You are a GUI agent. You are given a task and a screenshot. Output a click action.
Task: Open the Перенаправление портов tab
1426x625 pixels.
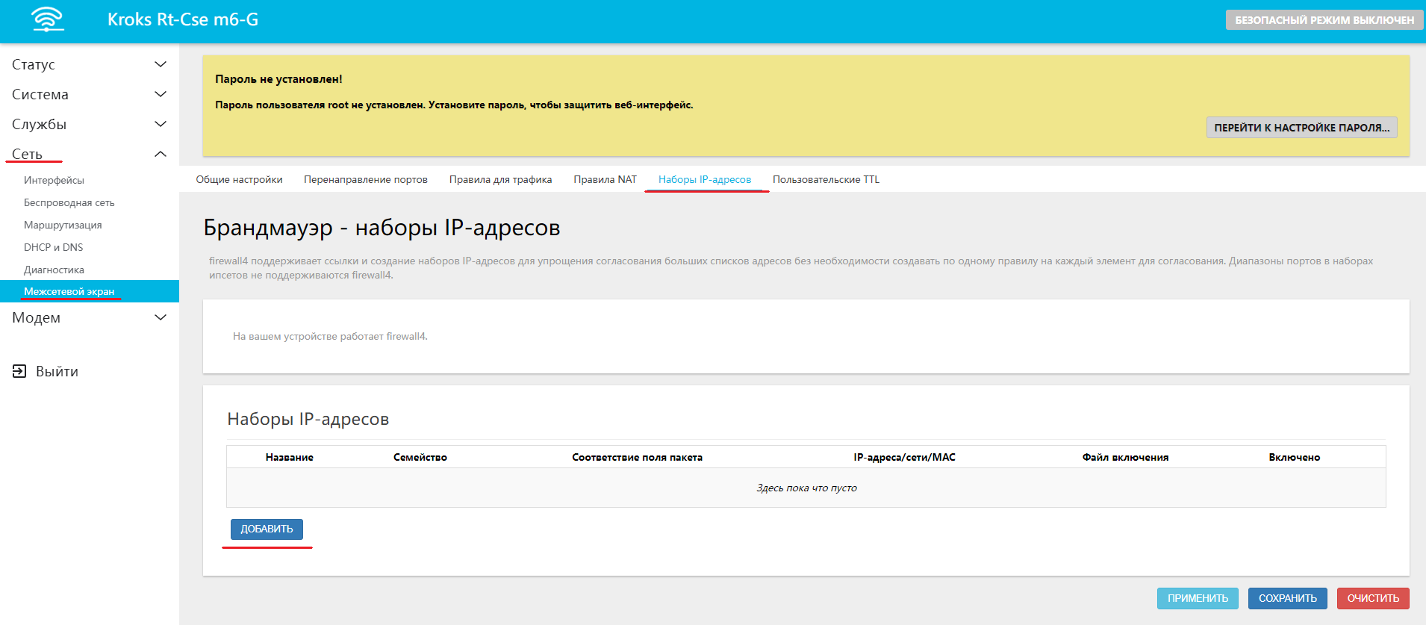(x=366, y=179)
